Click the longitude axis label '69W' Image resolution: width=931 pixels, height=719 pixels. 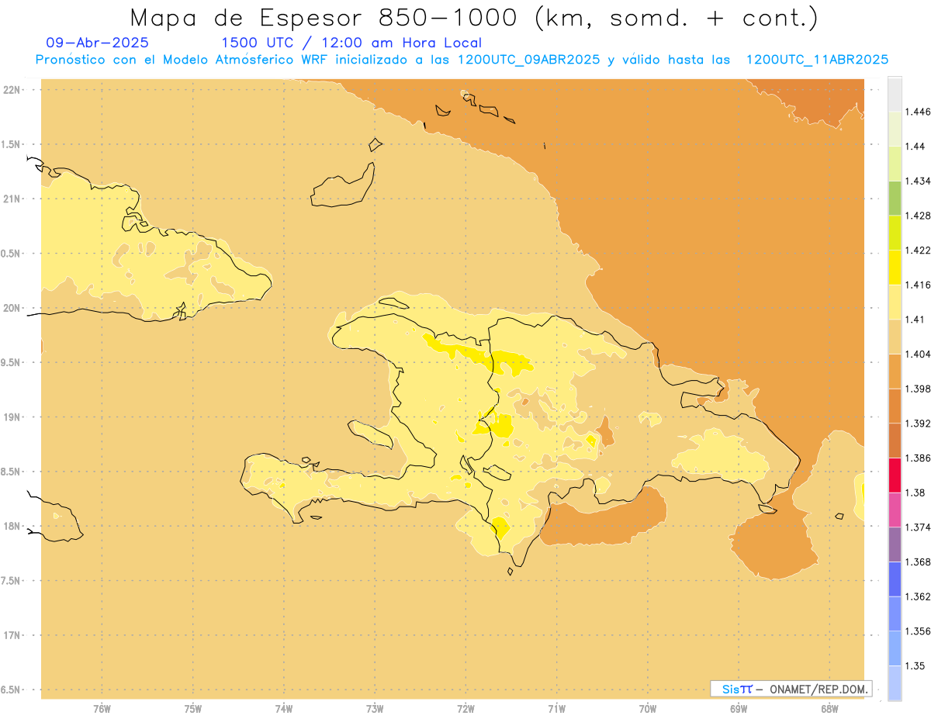(x=739, y=709)
